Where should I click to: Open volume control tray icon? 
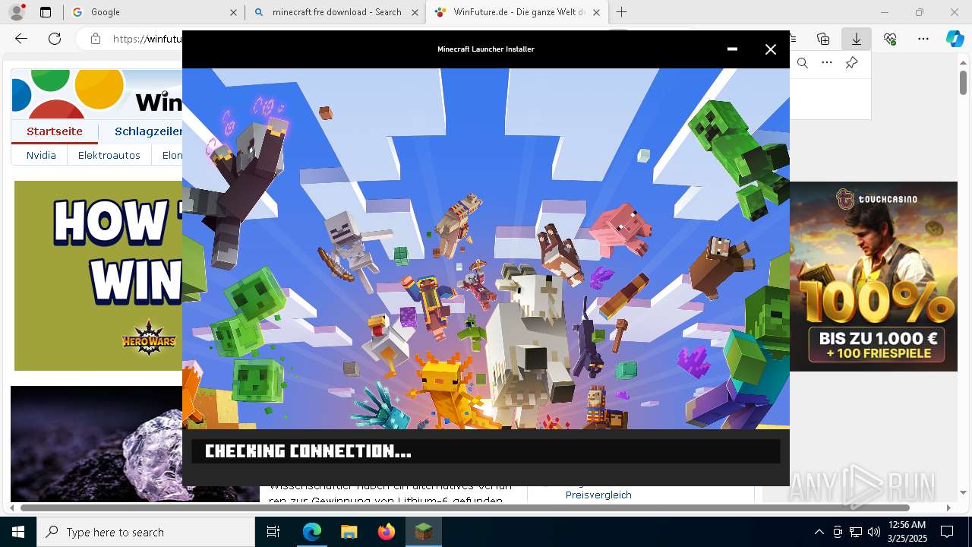[873, 532]
